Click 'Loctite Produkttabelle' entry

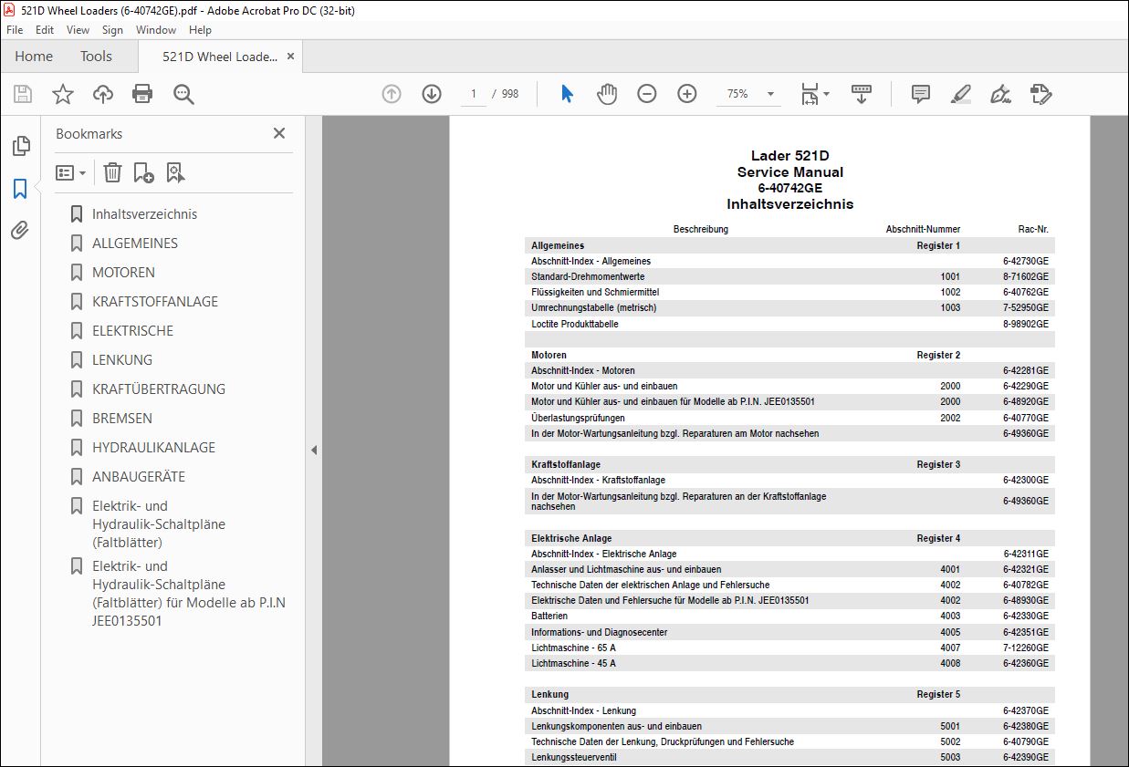tap(575, 324)
